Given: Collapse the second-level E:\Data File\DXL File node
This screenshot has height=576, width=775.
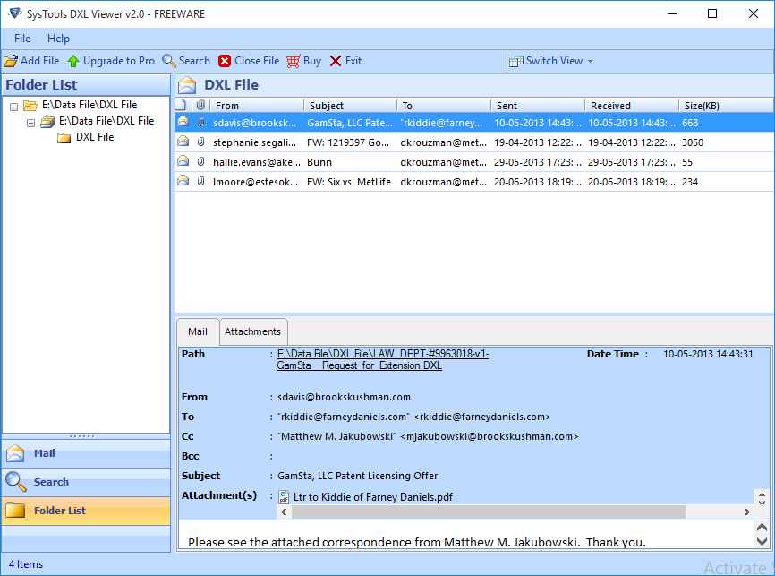Looking at the screenshot, I should 30,123.
